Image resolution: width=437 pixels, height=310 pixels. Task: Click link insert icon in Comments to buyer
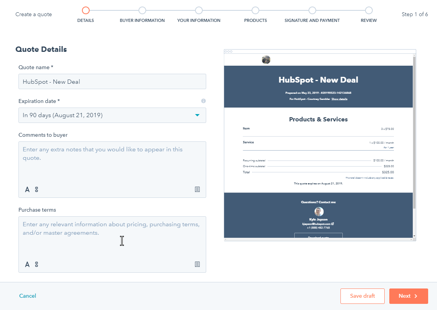click(x=37, y=189)
